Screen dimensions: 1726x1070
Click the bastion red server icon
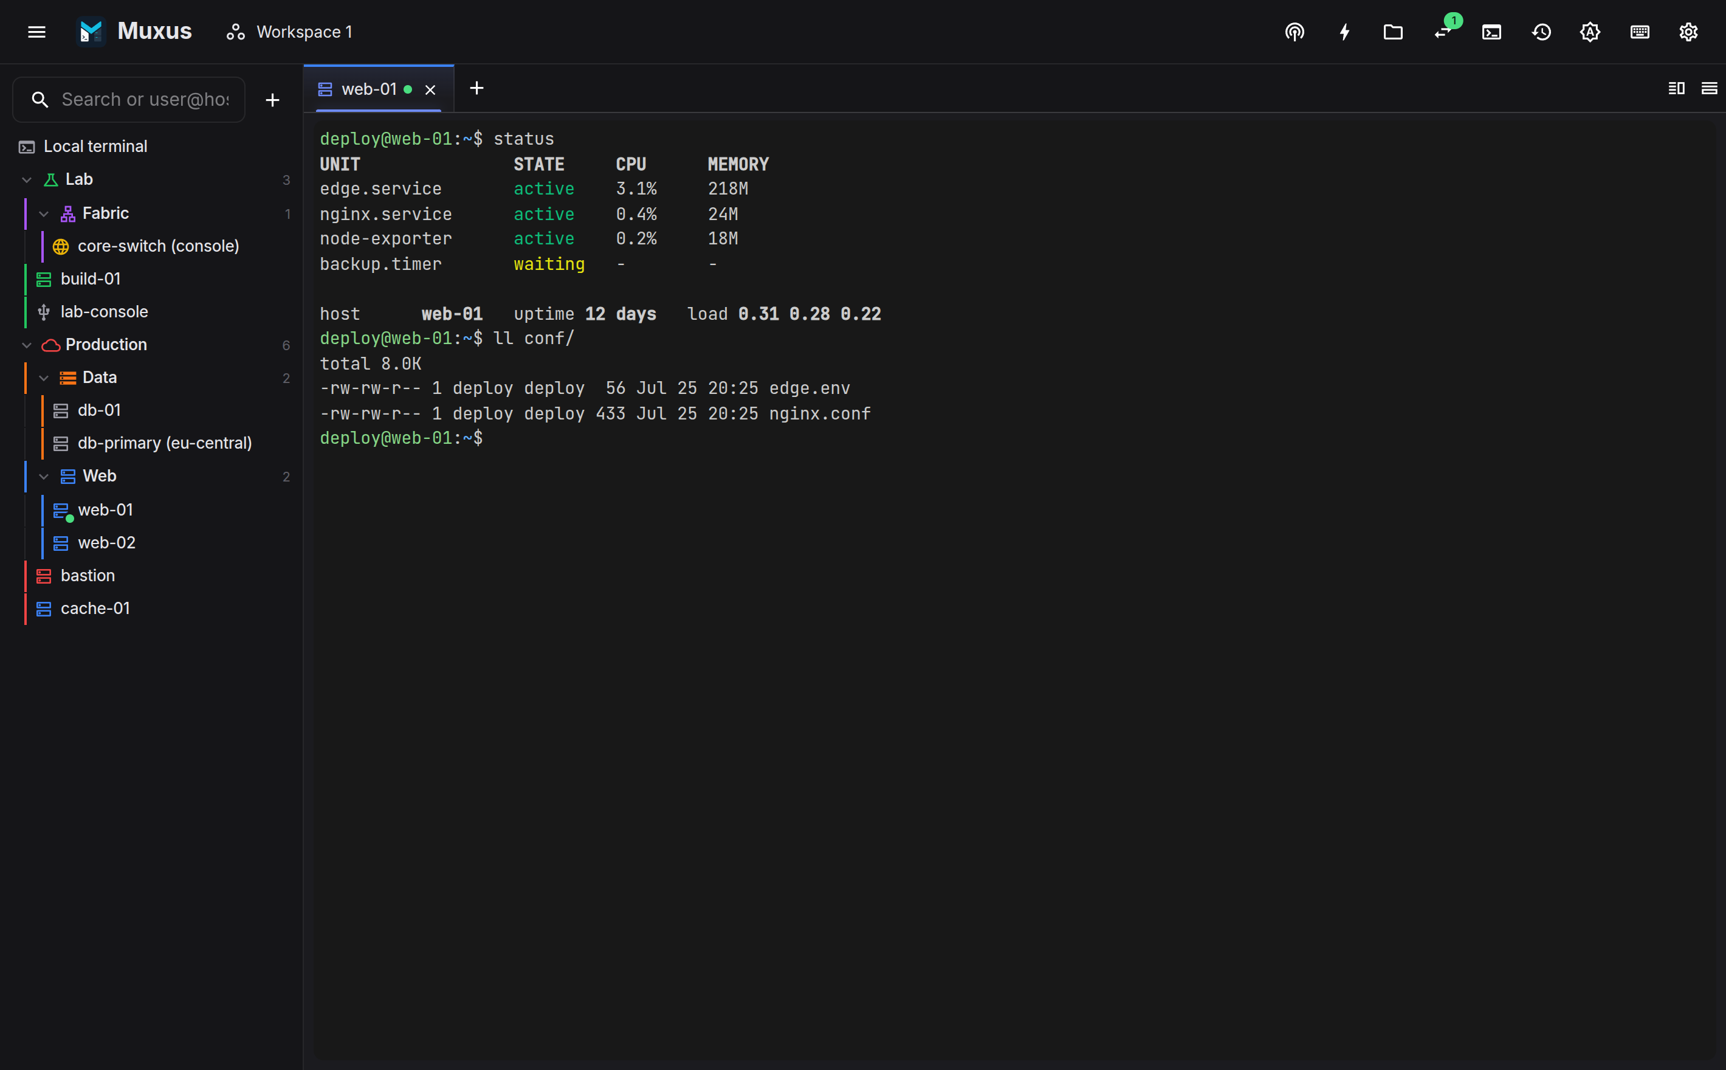(44, 576)
